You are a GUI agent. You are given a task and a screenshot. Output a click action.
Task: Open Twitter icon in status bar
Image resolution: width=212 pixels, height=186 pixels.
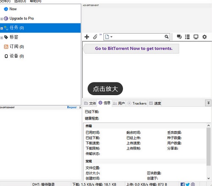coord(187,184)
